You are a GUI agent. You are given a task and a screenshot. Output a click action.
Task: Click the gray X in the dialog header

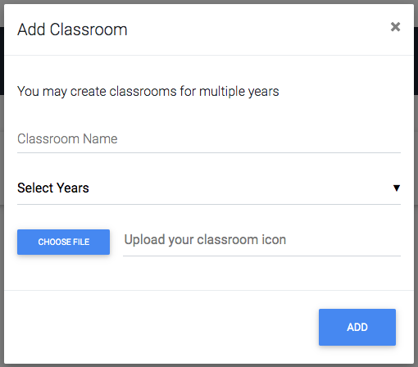point(395,27)
